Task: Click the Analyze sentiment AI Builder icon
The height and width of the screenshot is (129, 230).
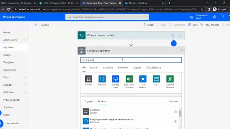Action: click(86, 121)
